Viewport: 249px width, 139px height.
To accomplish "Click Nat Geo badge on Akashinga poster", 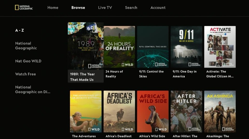I will pos(228,129).
